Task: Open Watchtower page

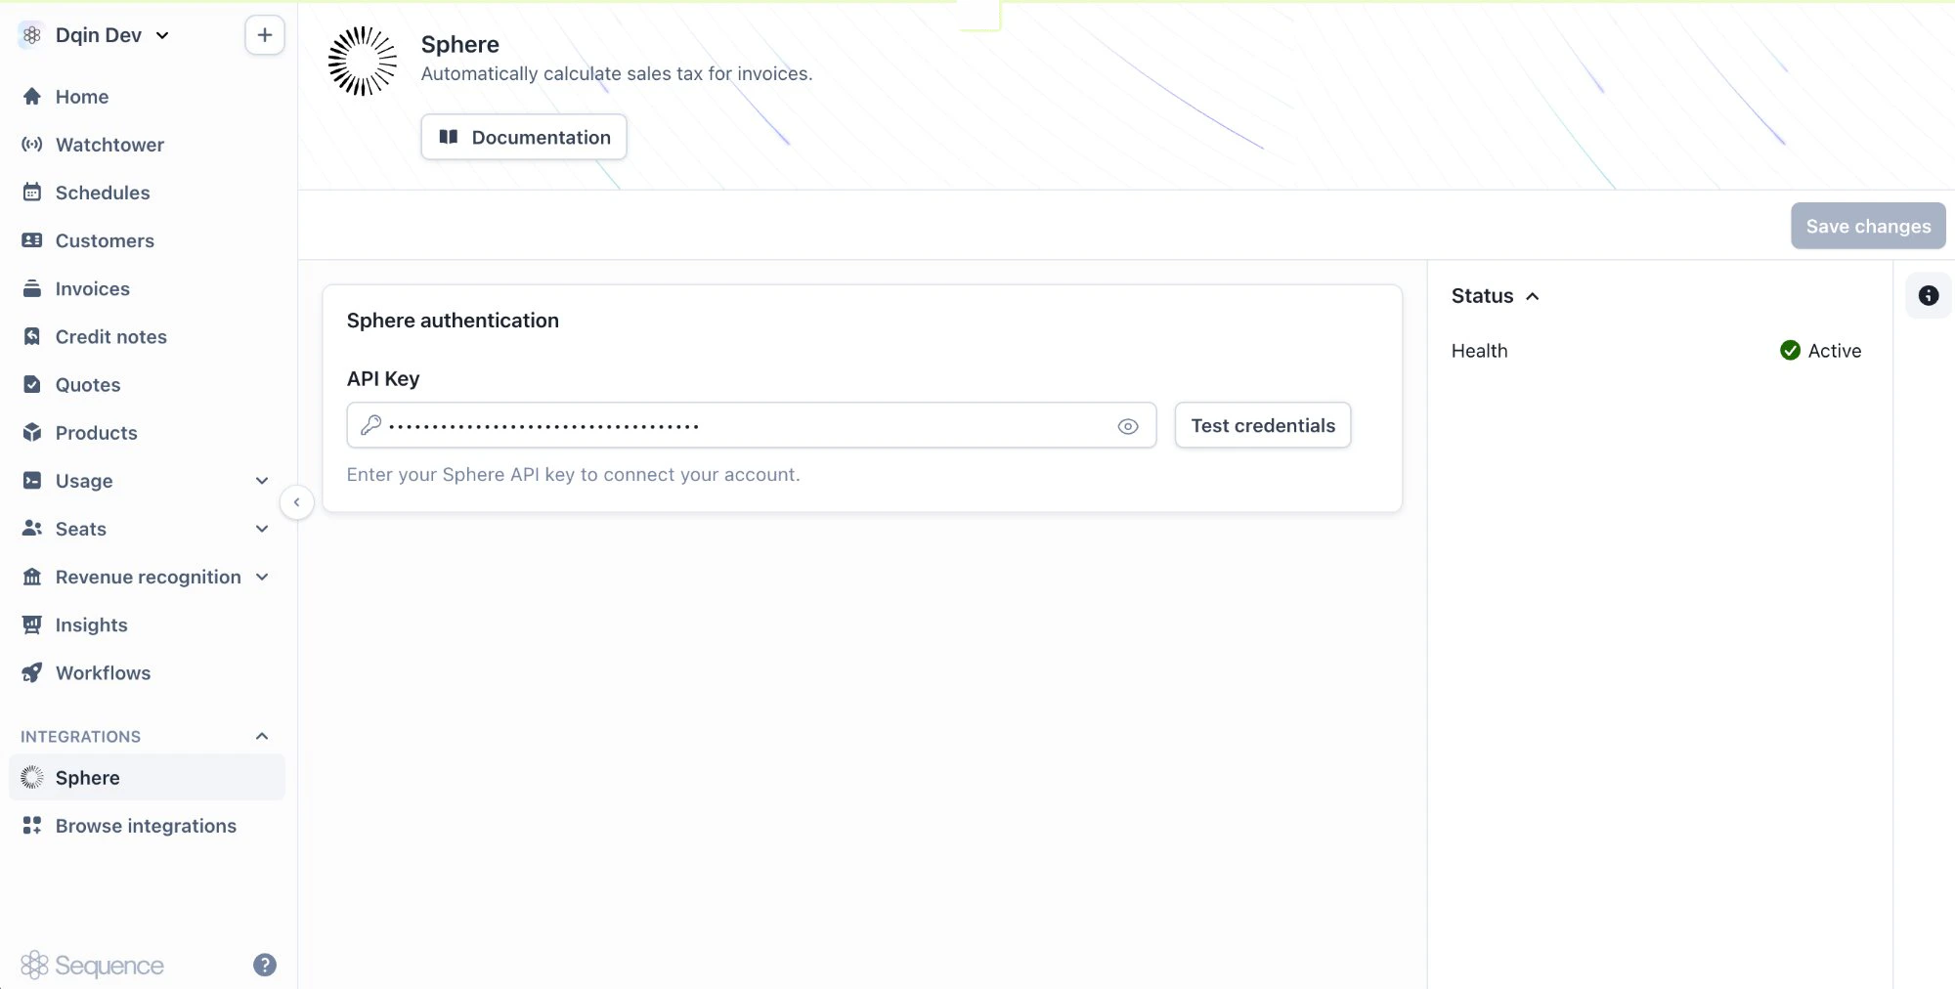Action: pos(147,144)
